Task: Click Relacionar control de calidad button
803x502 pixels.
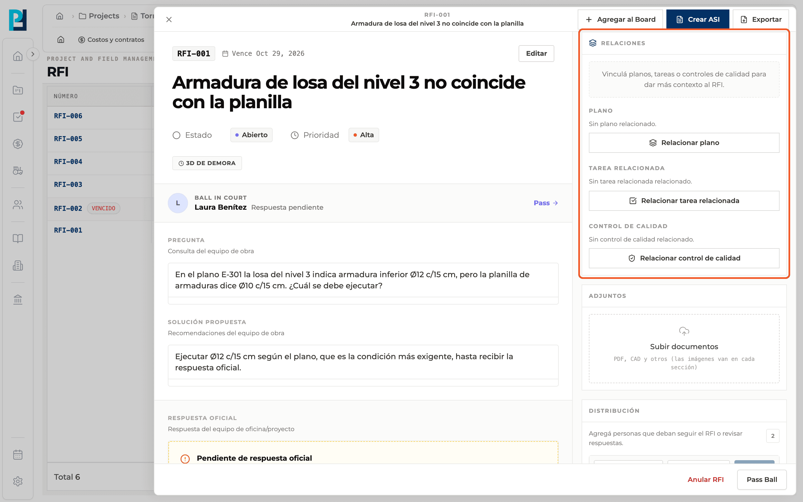Action: (684, 258)
